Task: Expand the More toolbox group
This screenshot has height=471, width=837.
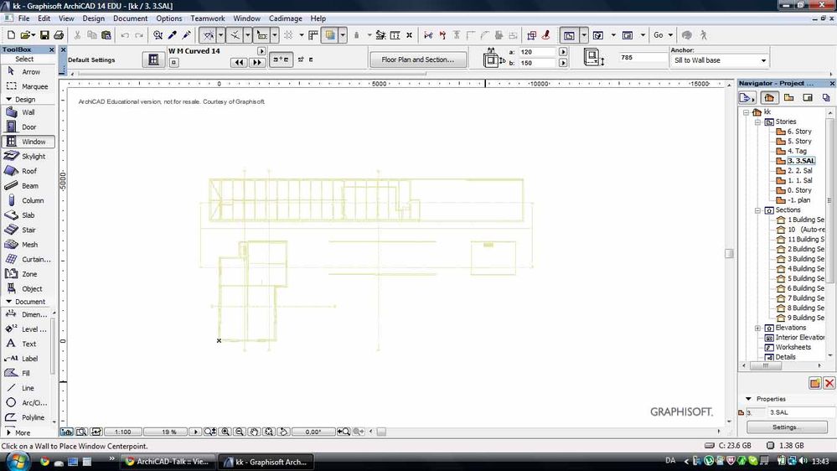Action: (8, 432)
